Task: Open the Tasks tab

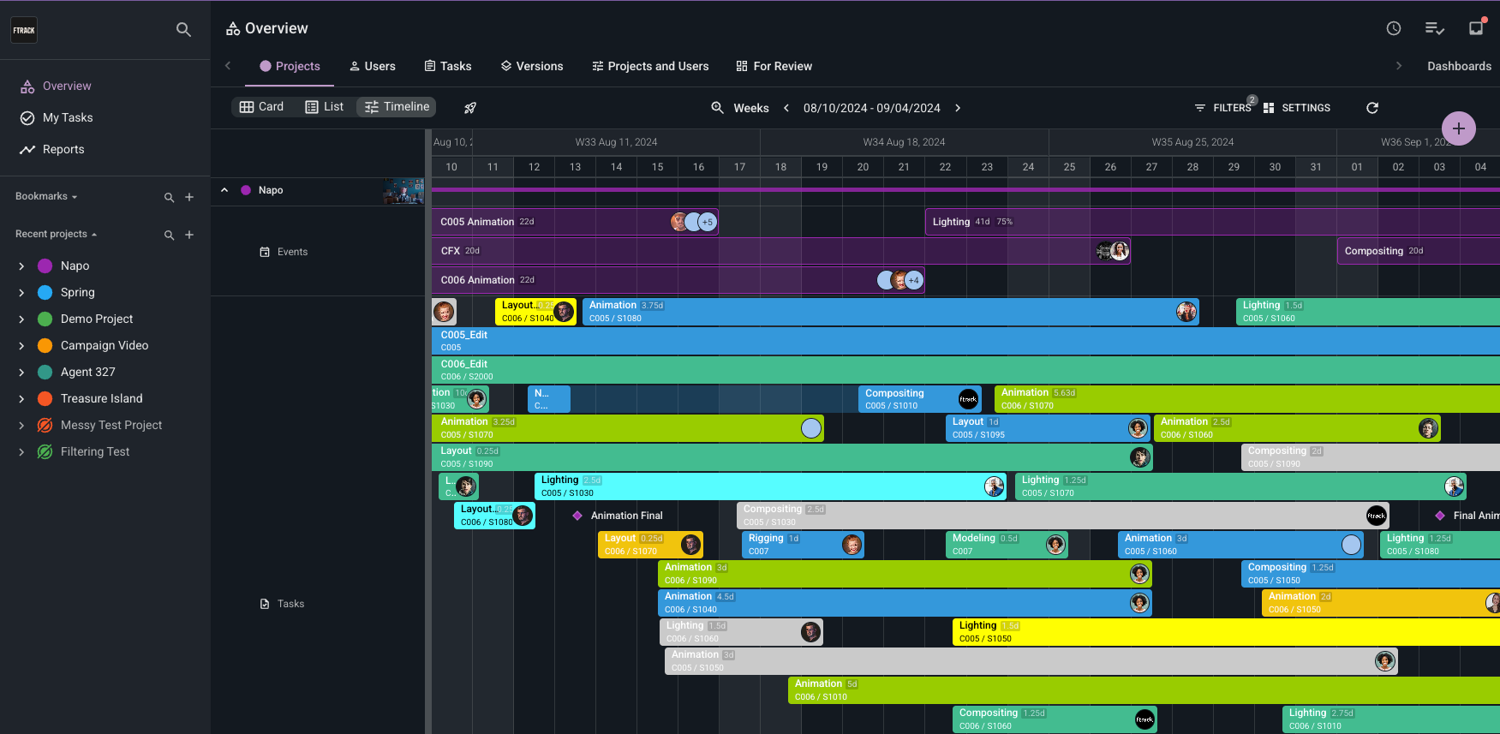Action: 448,66
